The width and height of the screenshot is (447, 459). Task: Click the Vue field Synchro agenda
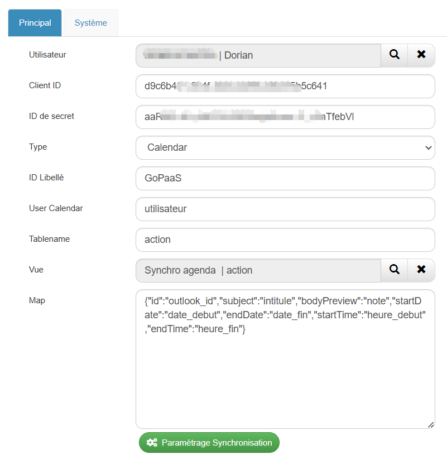258,270
